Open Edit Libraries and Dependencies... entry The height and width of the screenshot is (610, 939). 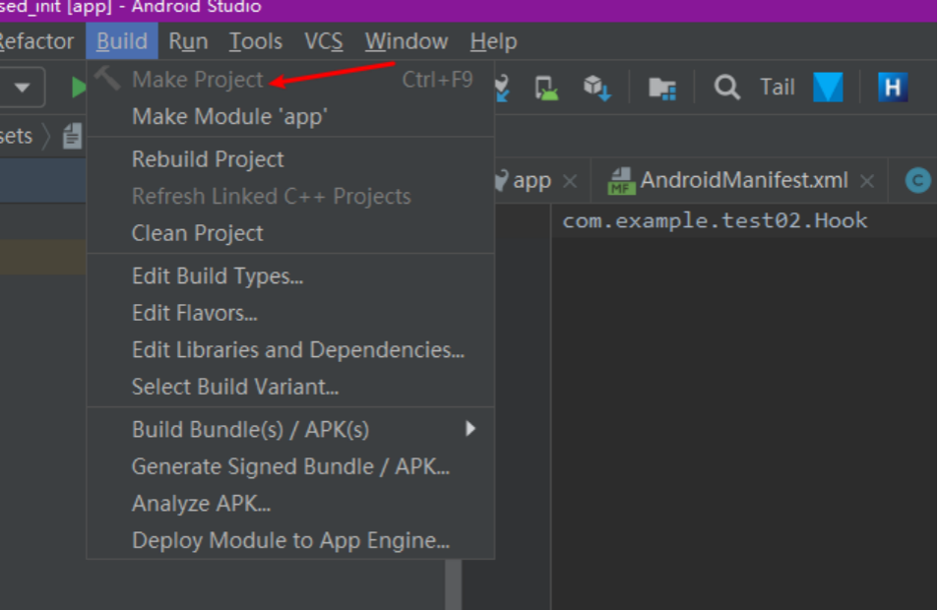(x=290, y=350)
